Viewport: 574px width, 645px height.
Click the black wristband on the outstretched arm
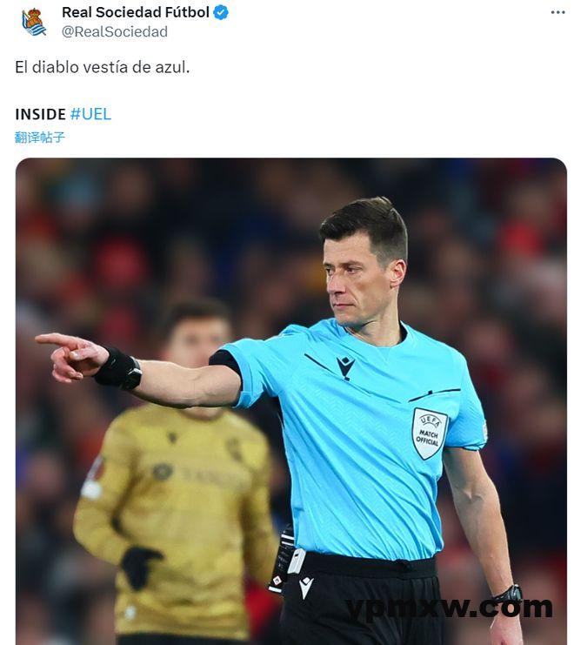coord(118,368)
